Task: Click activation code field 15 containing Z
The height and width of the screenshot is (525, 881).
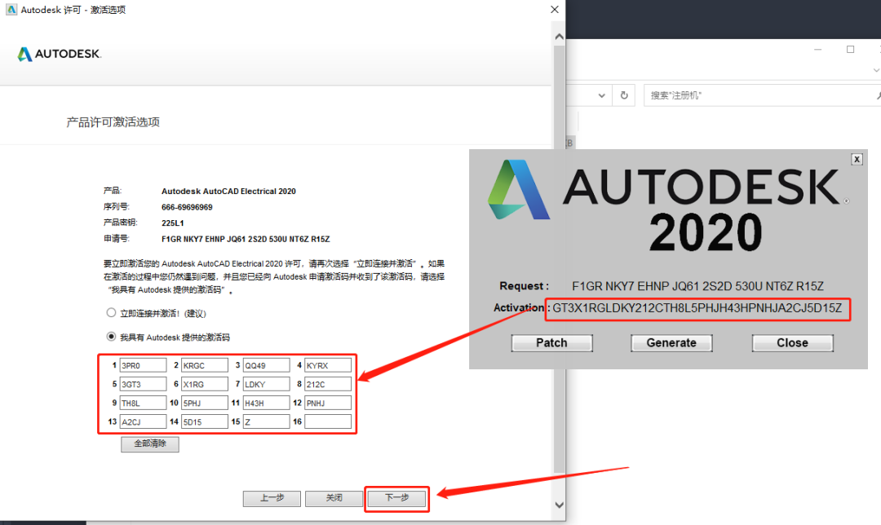Action: pyautogui.click(x=266, y=421)
